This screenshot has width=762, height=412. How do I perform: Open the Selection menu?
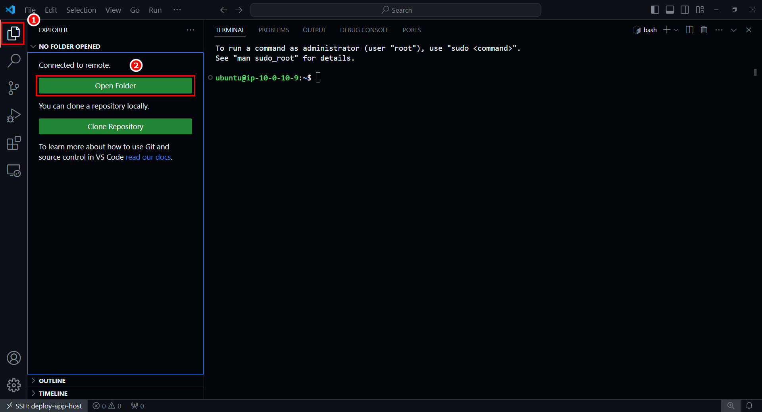tap(81, 10)
